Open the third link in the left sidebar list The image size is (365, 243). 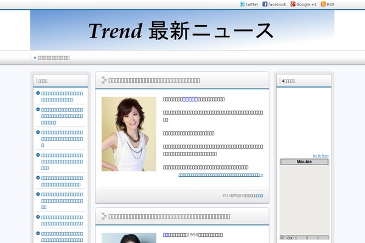coord(62,139)
